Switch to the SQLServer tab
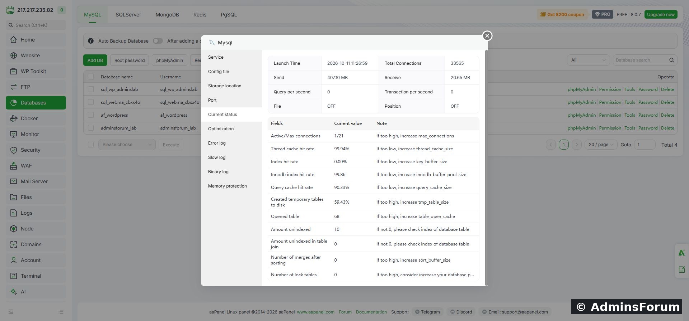 (128, 15)
